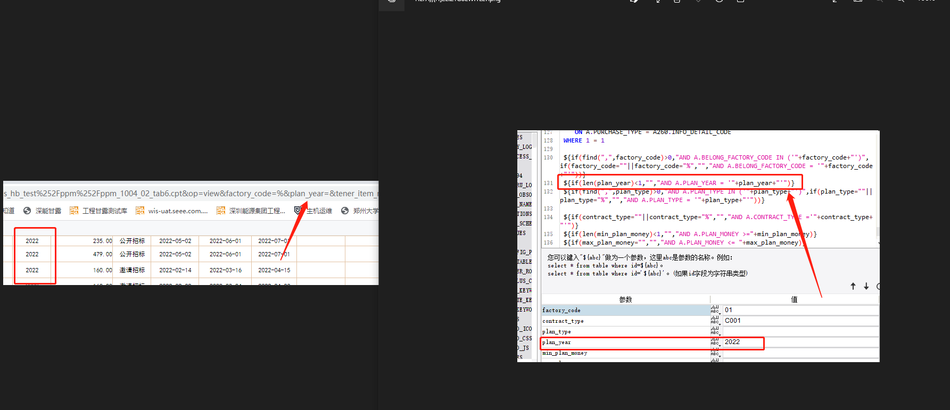This screenshot has height=410, width=950.
Task: Open the 深圳能源集团工程 bookmark
Action: 251,211
